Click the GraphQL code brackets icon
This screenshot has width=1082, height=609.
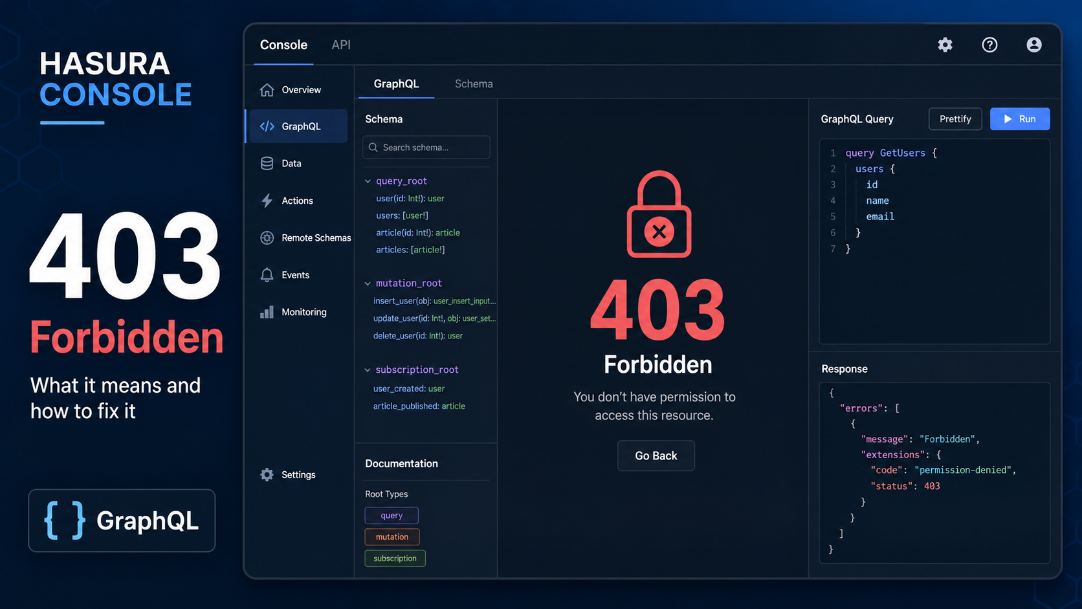click(267, 126)
